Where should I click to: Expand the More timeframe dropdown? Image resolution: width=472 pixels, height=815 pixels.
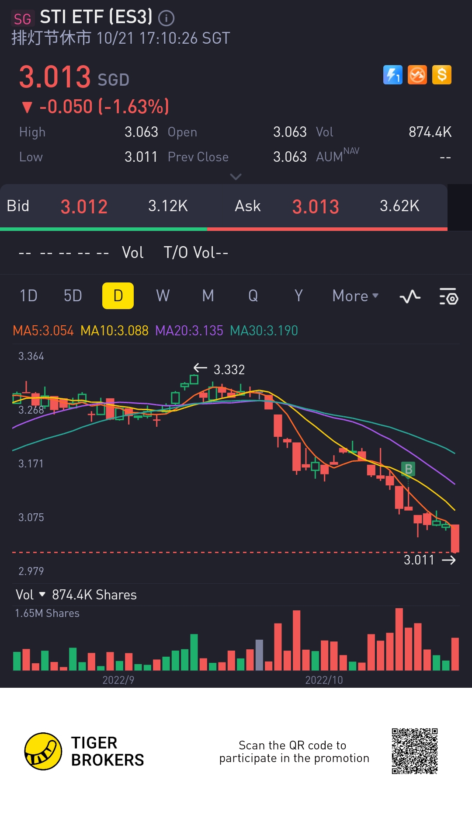click(355, 296)
